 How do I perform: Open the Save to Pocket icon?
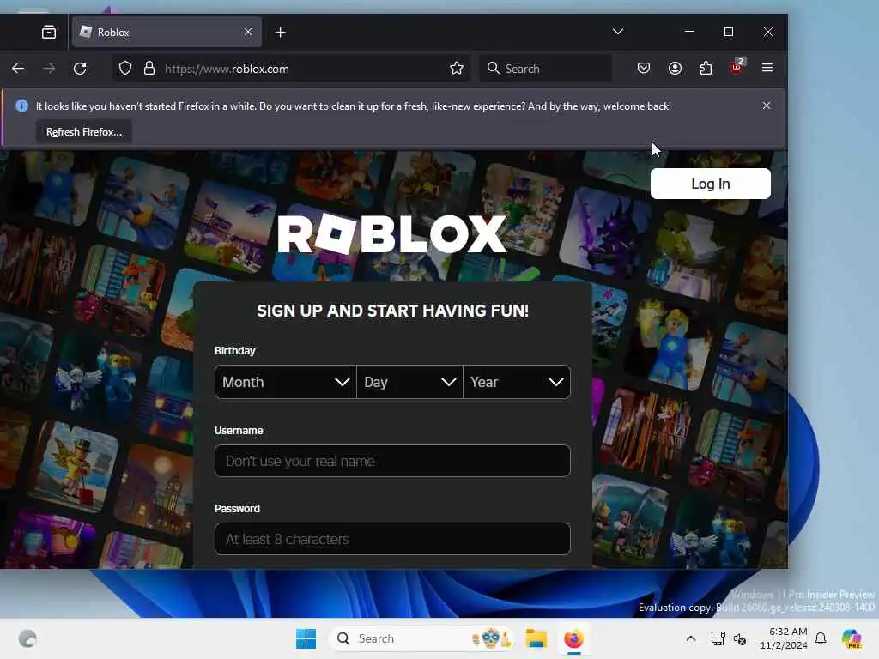644,69
